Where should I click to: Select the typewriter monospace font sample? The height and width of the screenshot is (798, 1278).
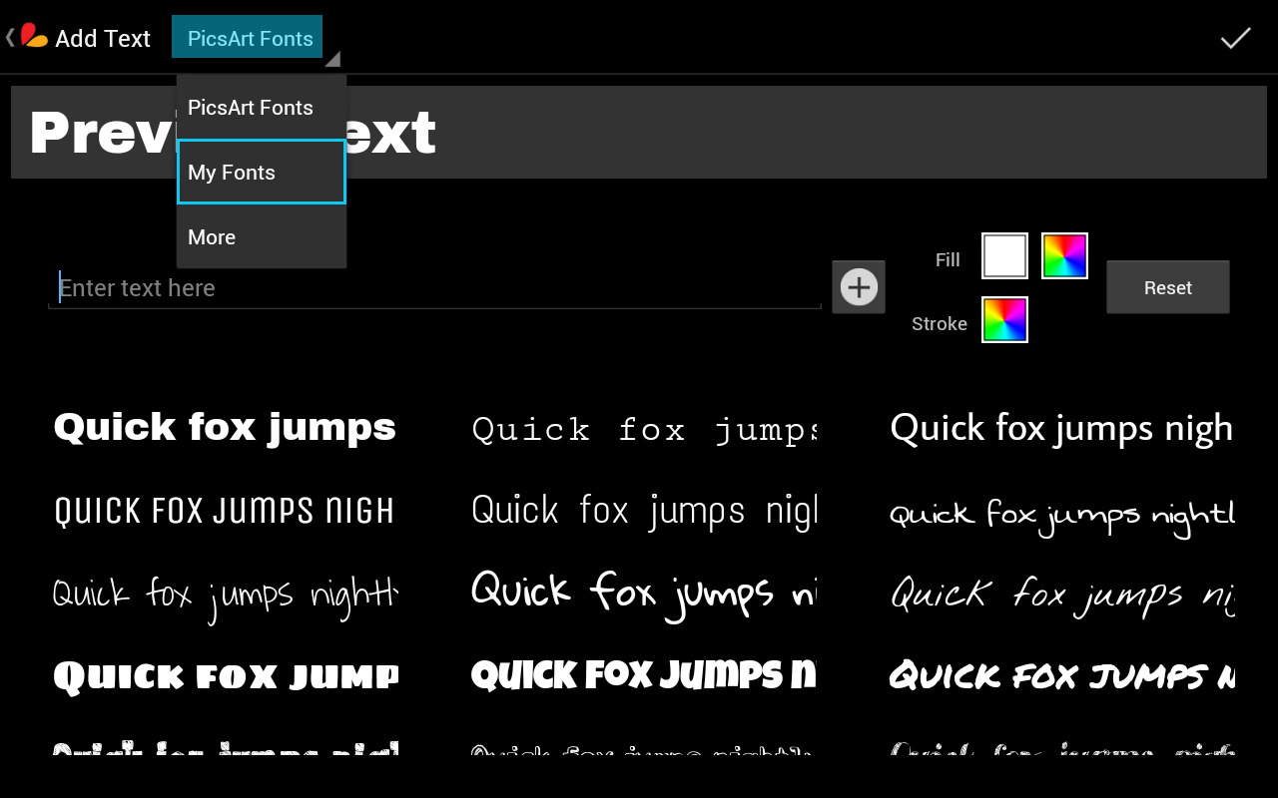644,429
